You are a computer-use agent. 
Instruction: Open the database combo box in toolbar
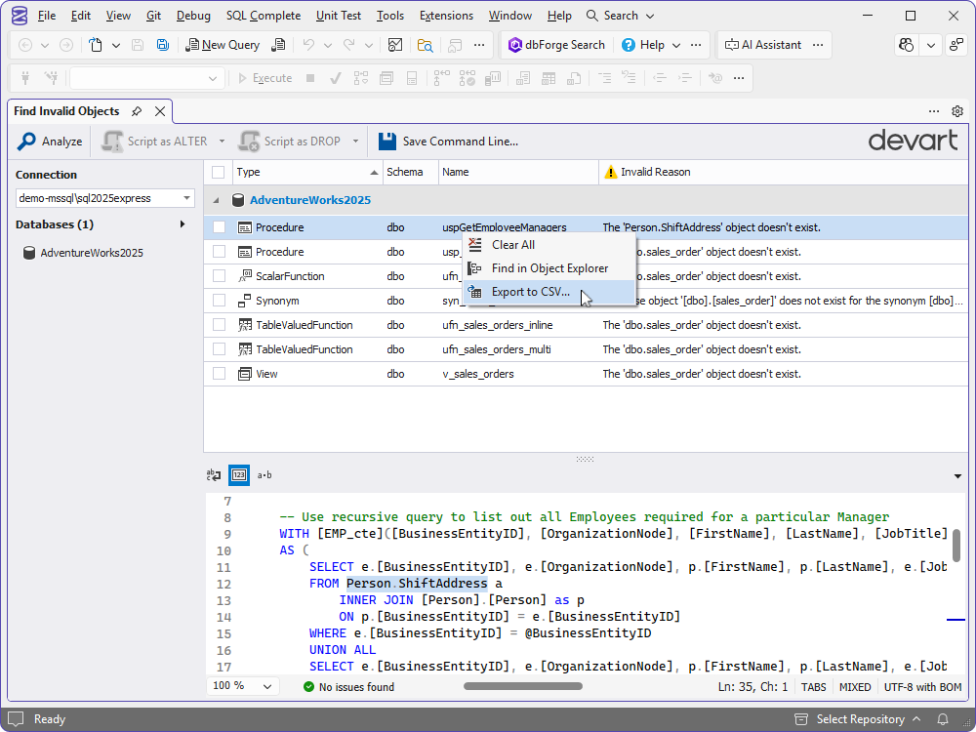pyautogui.click(x=145, y=78)
